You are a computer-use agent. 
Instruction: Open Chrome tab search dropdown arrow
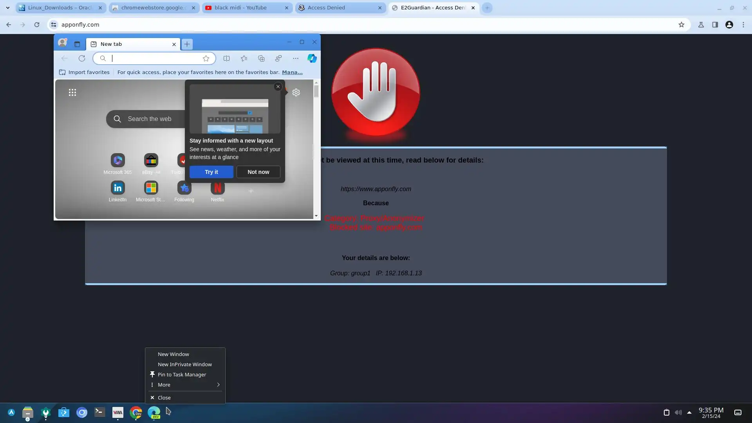pos(7,7)
